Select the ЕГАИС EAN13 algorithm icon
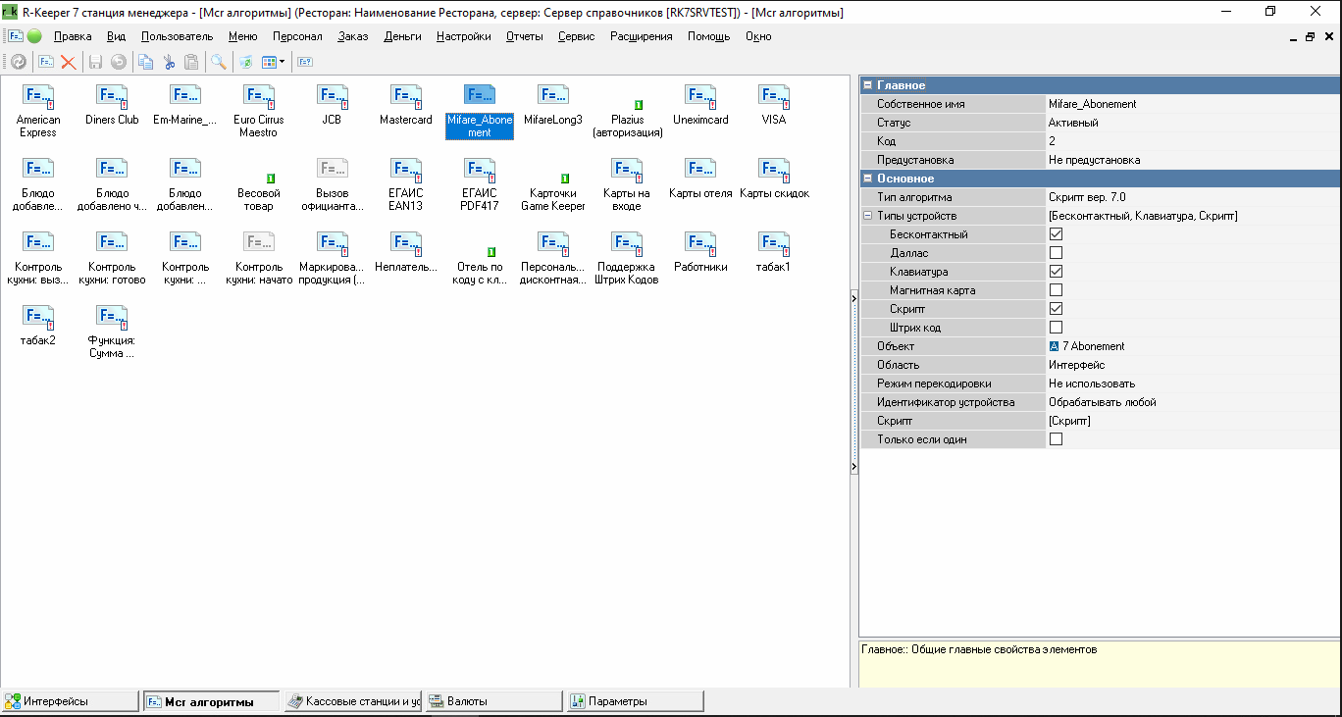This screenshot has height=717, width=1342. pos(406,170)
